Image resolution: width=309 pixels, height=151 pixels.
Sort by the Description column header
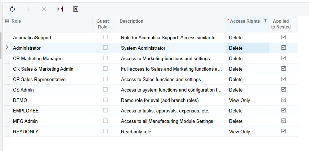pyautogui.click(x=131, y=21)
